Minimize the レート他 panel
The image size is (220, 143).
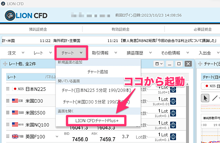[x=170, y=64]
